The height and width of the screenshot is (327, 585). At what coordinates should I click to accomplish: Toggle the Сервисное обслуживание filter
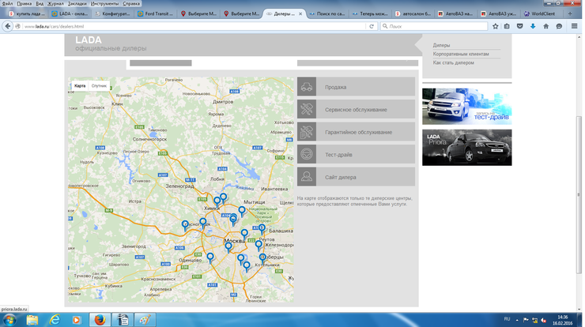[x=356, y=109]
